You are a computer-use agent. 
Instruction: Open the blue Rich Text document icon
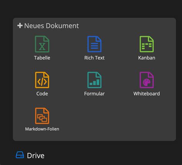pos(94,44)
